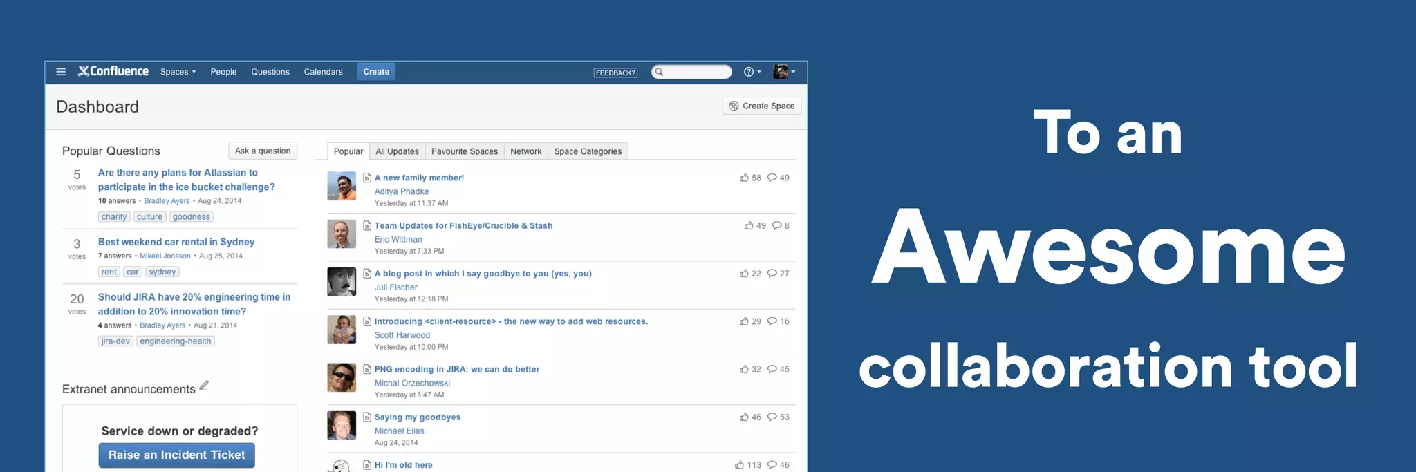Screen dimensions: 1416x472
Task: Click the 'culture' tag
Action: [149, 217]
